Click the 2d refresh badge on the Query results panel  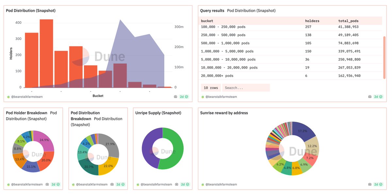(376, 97)
